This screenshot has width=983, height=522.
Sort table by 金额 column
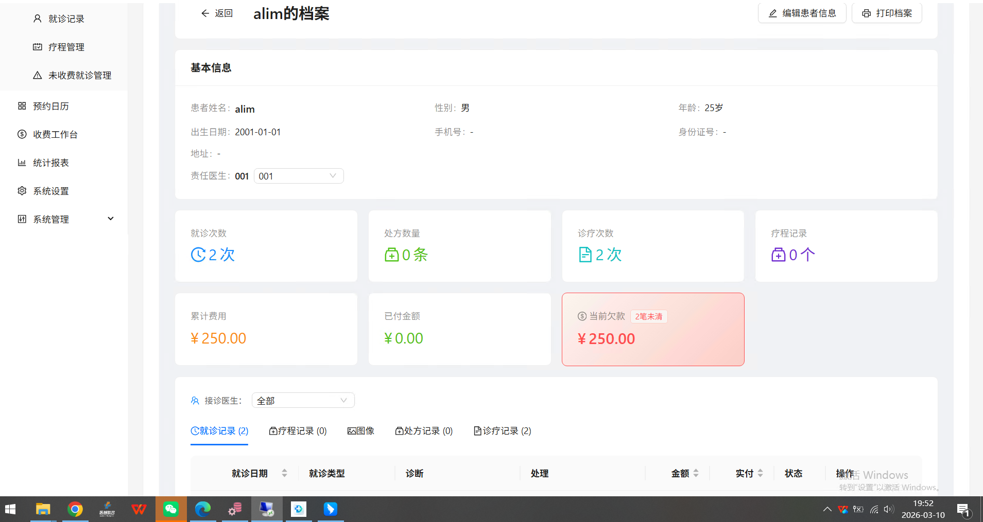tap(696, 473)
